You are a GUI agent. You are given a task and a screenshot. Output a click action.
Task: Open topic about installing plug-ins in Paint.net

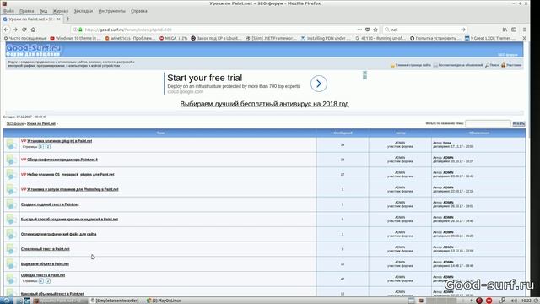coord(59,141)
